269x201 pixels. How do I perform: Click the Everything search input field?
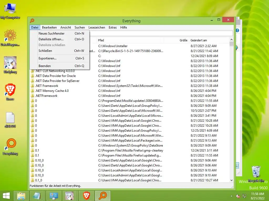pos(161,33)
